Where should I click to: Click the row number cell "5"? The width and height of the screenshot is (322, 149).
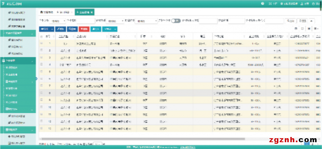(50, 72)
